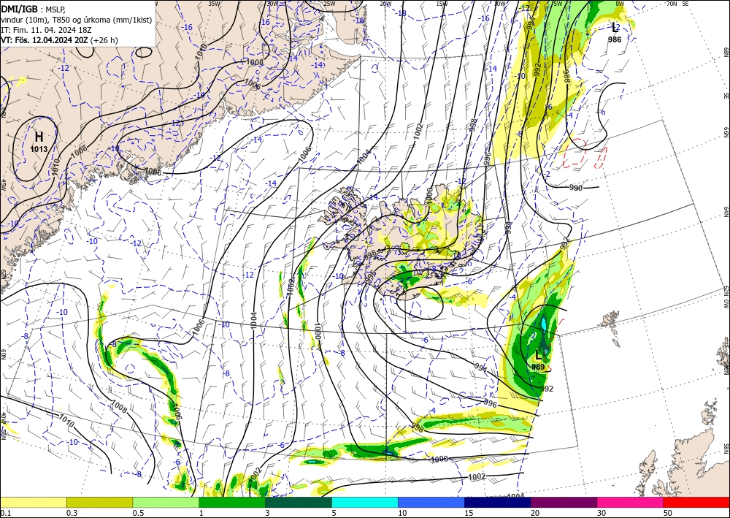Click the "30" legend value
Screen dimensions: 730x518
[602, 513]
